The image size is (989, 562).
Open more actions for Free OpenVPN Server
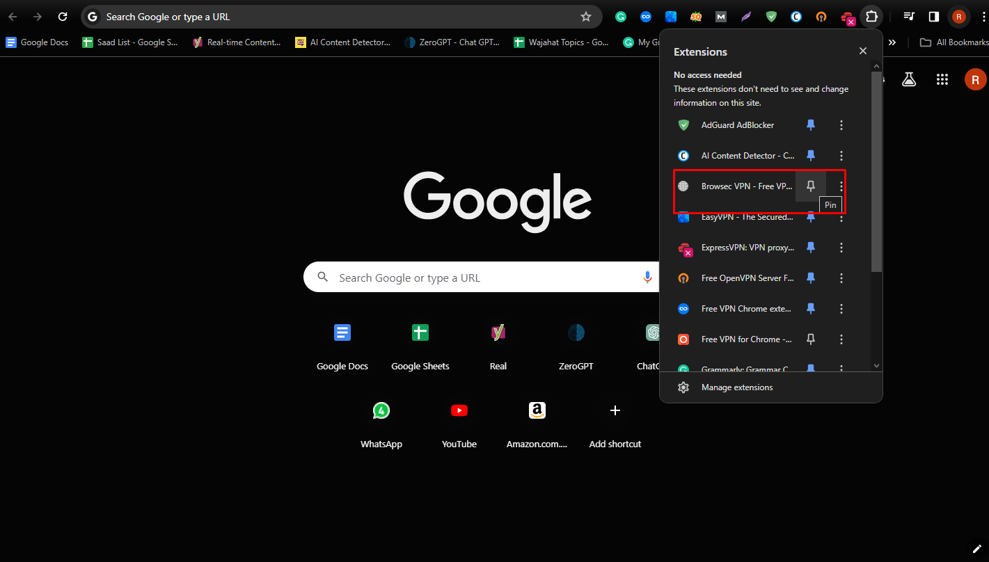(841, 278)
